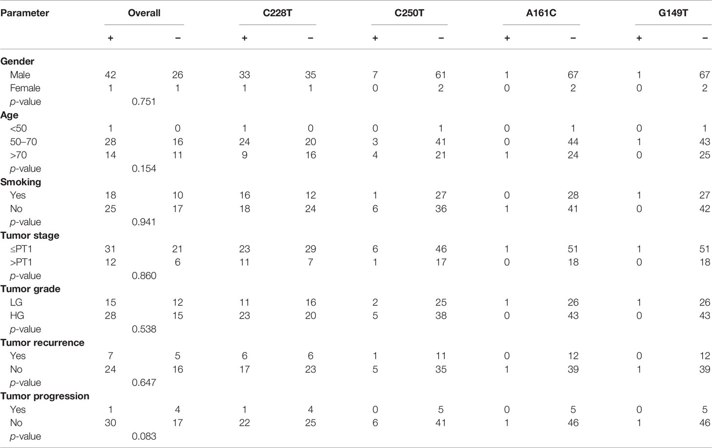The image size is (712, 448).
Task: Click the Tumor progression section label
Action: tap(45, 396)
